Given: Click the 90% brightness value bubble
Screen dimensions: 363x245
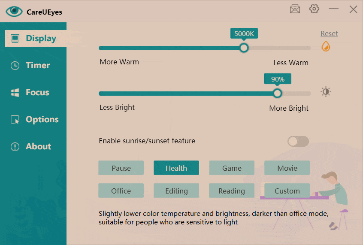Looking at the screenshot, I should (278, 79).
